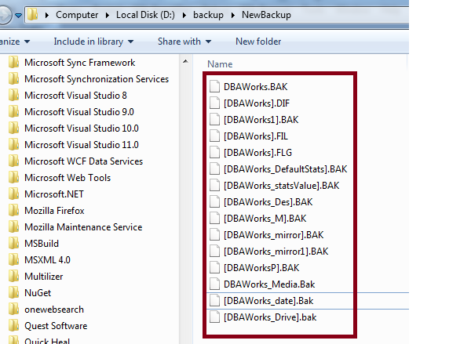Click the [DBAWorks_DefaultStats].BAK file icon
This screenshot has width=471, height=344.
coord(214,168)
